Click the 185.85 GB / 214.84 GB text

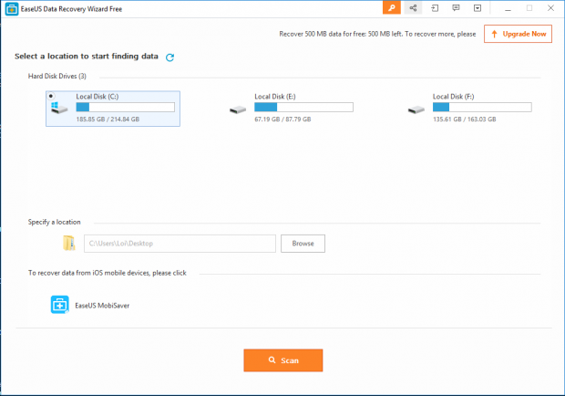pos(108,120)
